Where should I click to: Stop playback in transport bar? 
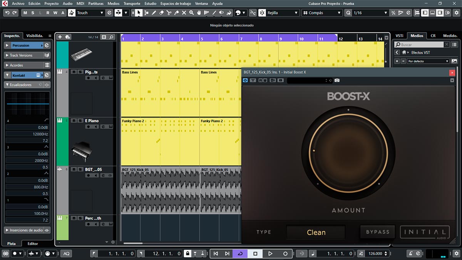point(255,253)
